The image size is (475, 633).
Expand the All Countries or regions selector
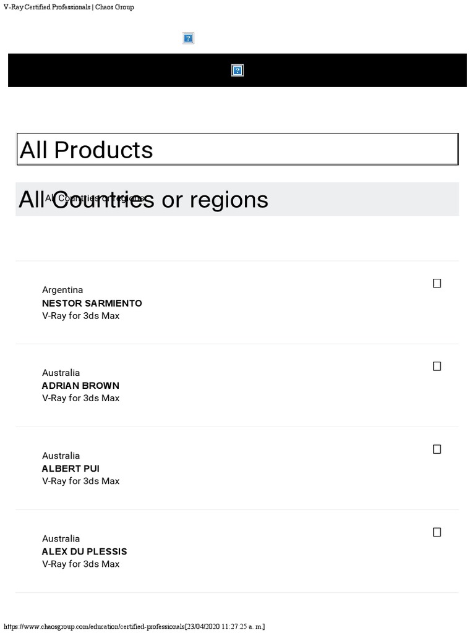pyautogui.click(x=237, y=199)
